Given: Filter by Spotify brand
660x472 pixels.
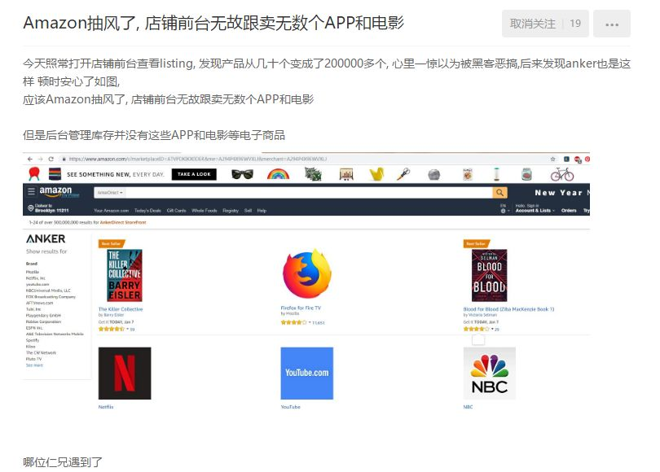Looking at the screenshot, I should 33,340.
